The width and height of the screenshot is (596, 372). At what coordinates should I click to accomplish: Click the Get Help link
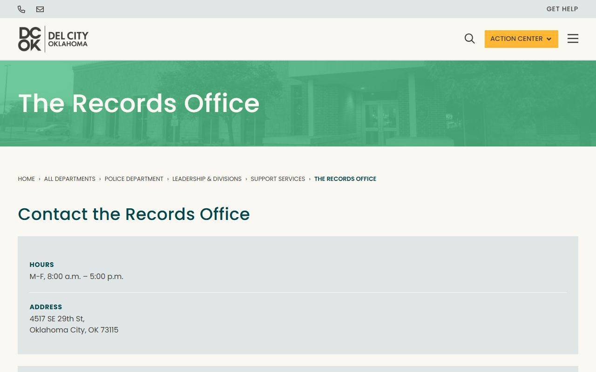coord(562,9)
